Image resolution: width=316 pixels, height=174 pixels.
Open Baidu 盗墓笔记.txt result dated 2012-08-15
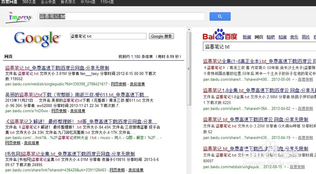[256, 148]
